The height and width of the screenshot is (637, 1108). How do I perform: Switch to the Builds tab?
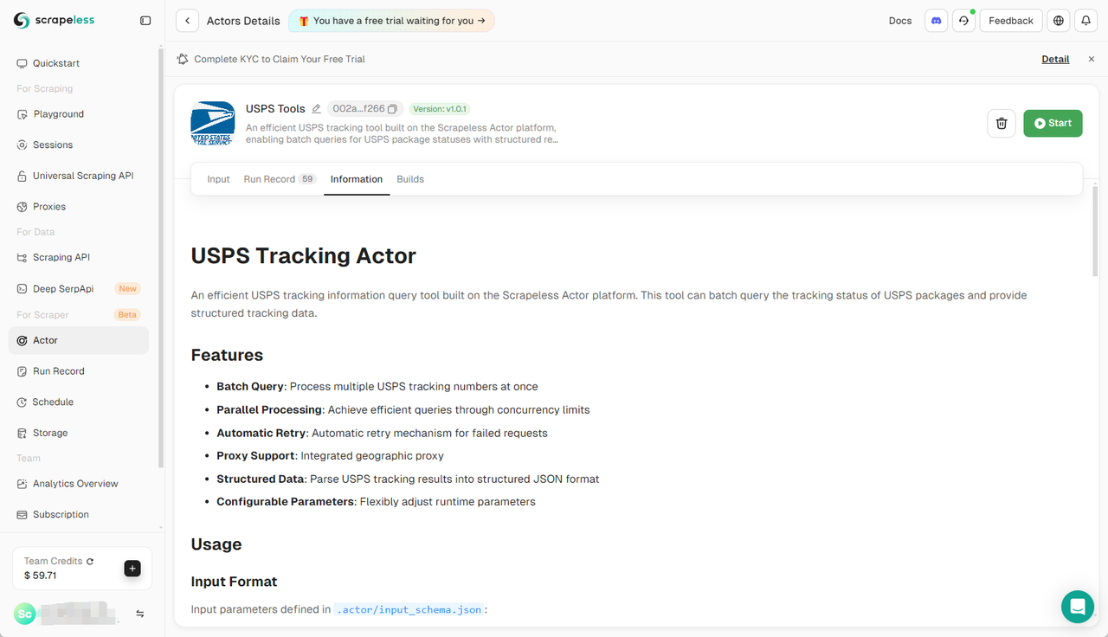(410, 179)
